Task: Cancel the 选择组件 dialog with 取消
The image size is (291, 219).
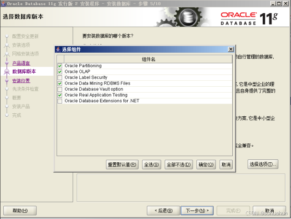Action: (x=226, y=164)
